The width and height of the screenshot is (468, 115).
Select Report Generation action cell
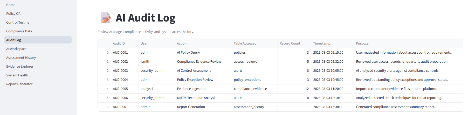pos(203,107)
